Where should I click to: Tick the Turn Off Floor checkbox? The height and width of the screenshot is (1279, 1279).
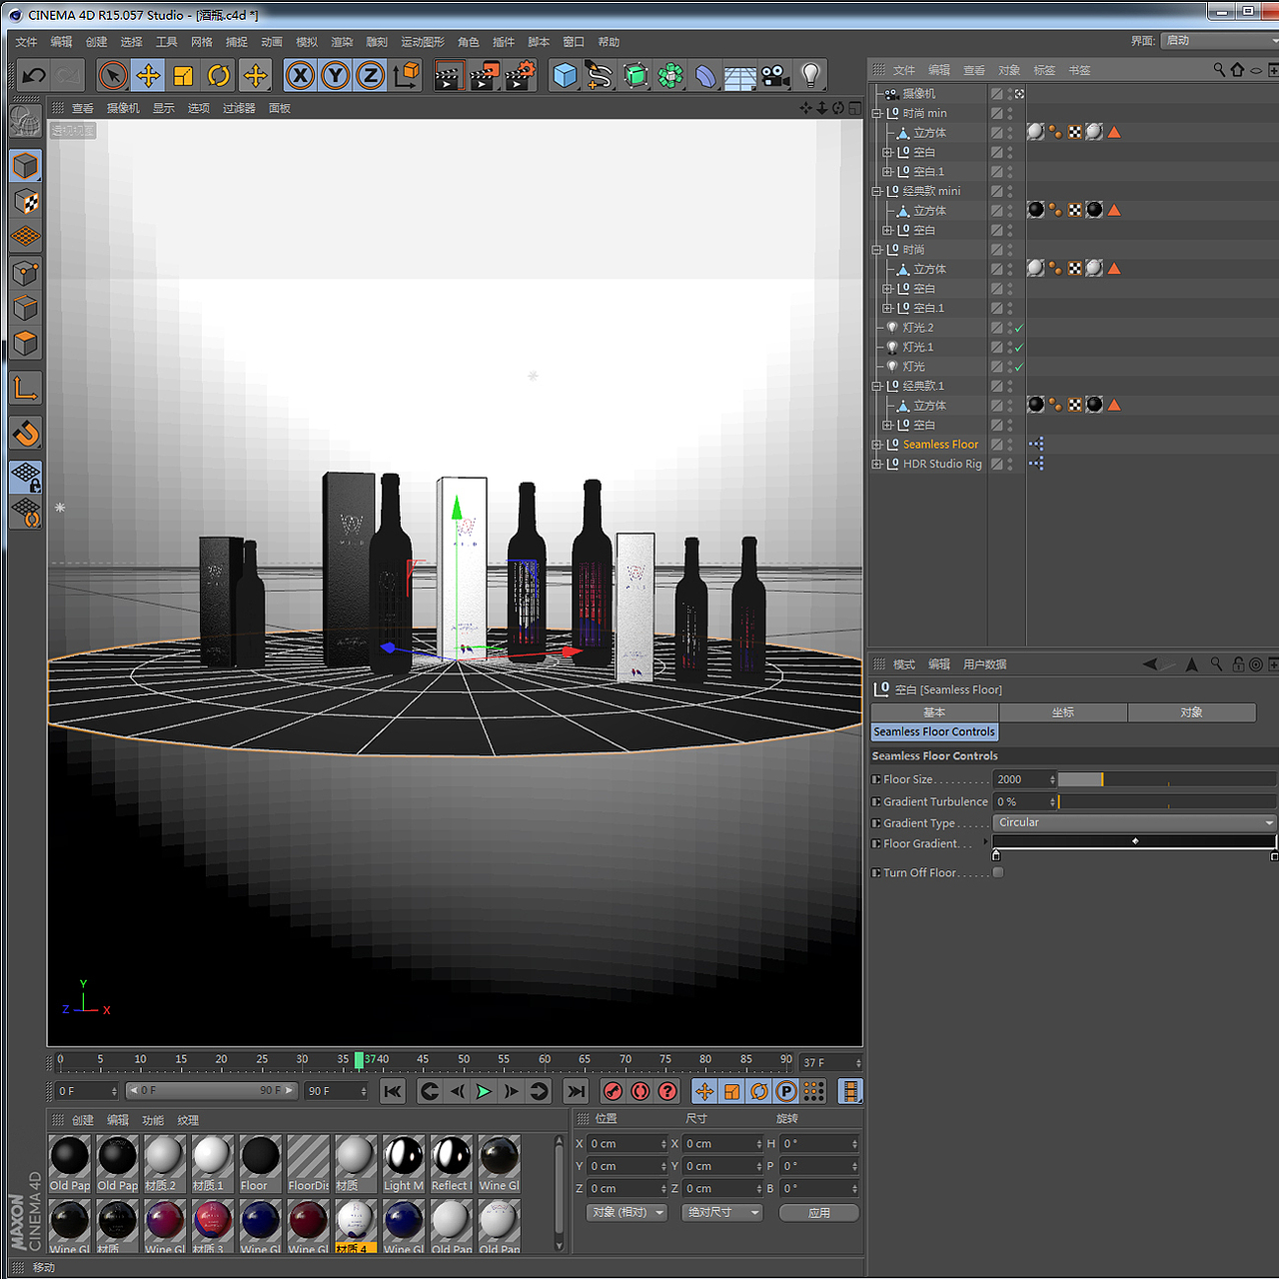(998, 872)
